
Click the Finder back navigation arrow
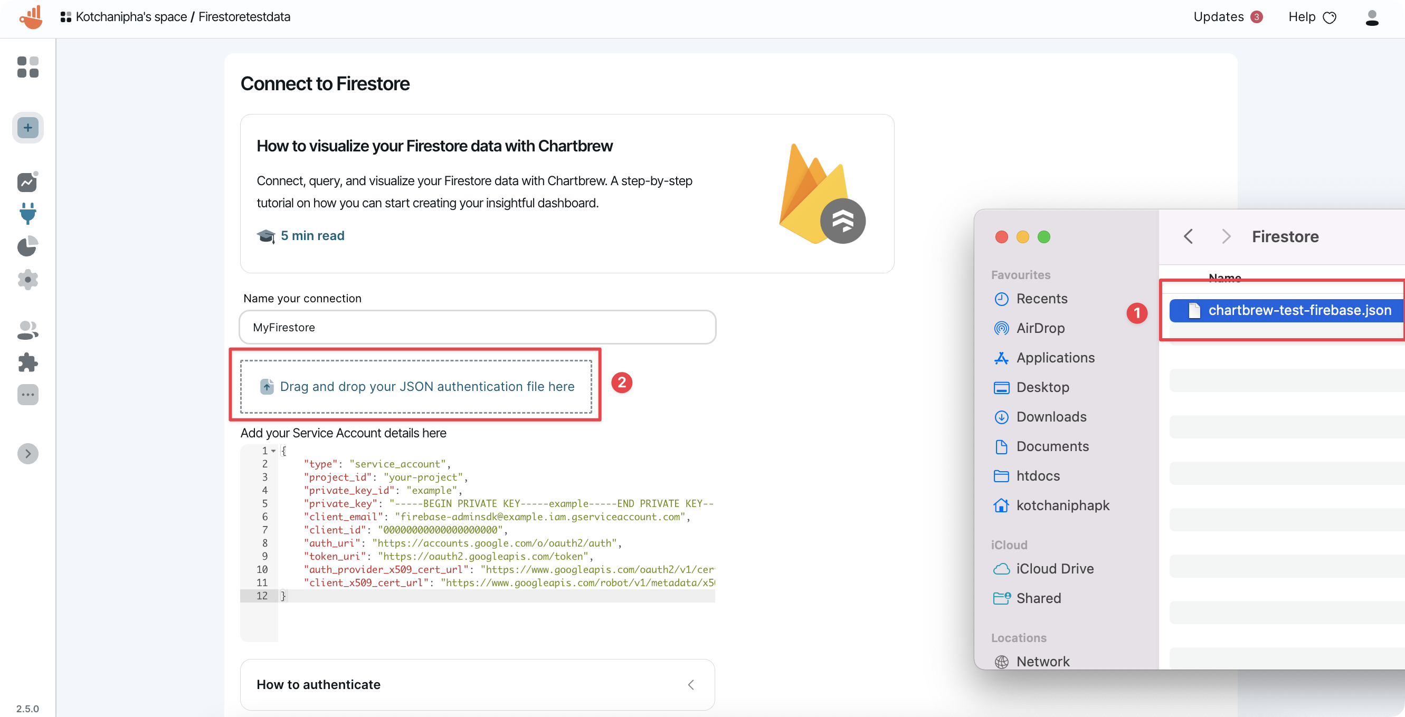click(x=1189, y=237)
